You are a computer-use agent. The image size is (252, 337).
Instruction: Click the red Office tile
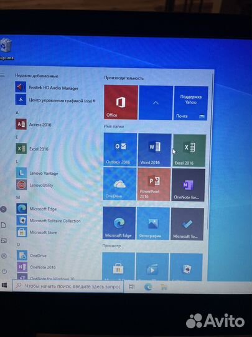point(121,102)
